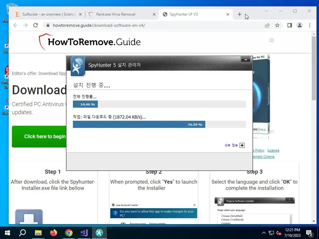
Task: Click the User Account Control screenshot in Step 2
Action: tap(154, 213)
